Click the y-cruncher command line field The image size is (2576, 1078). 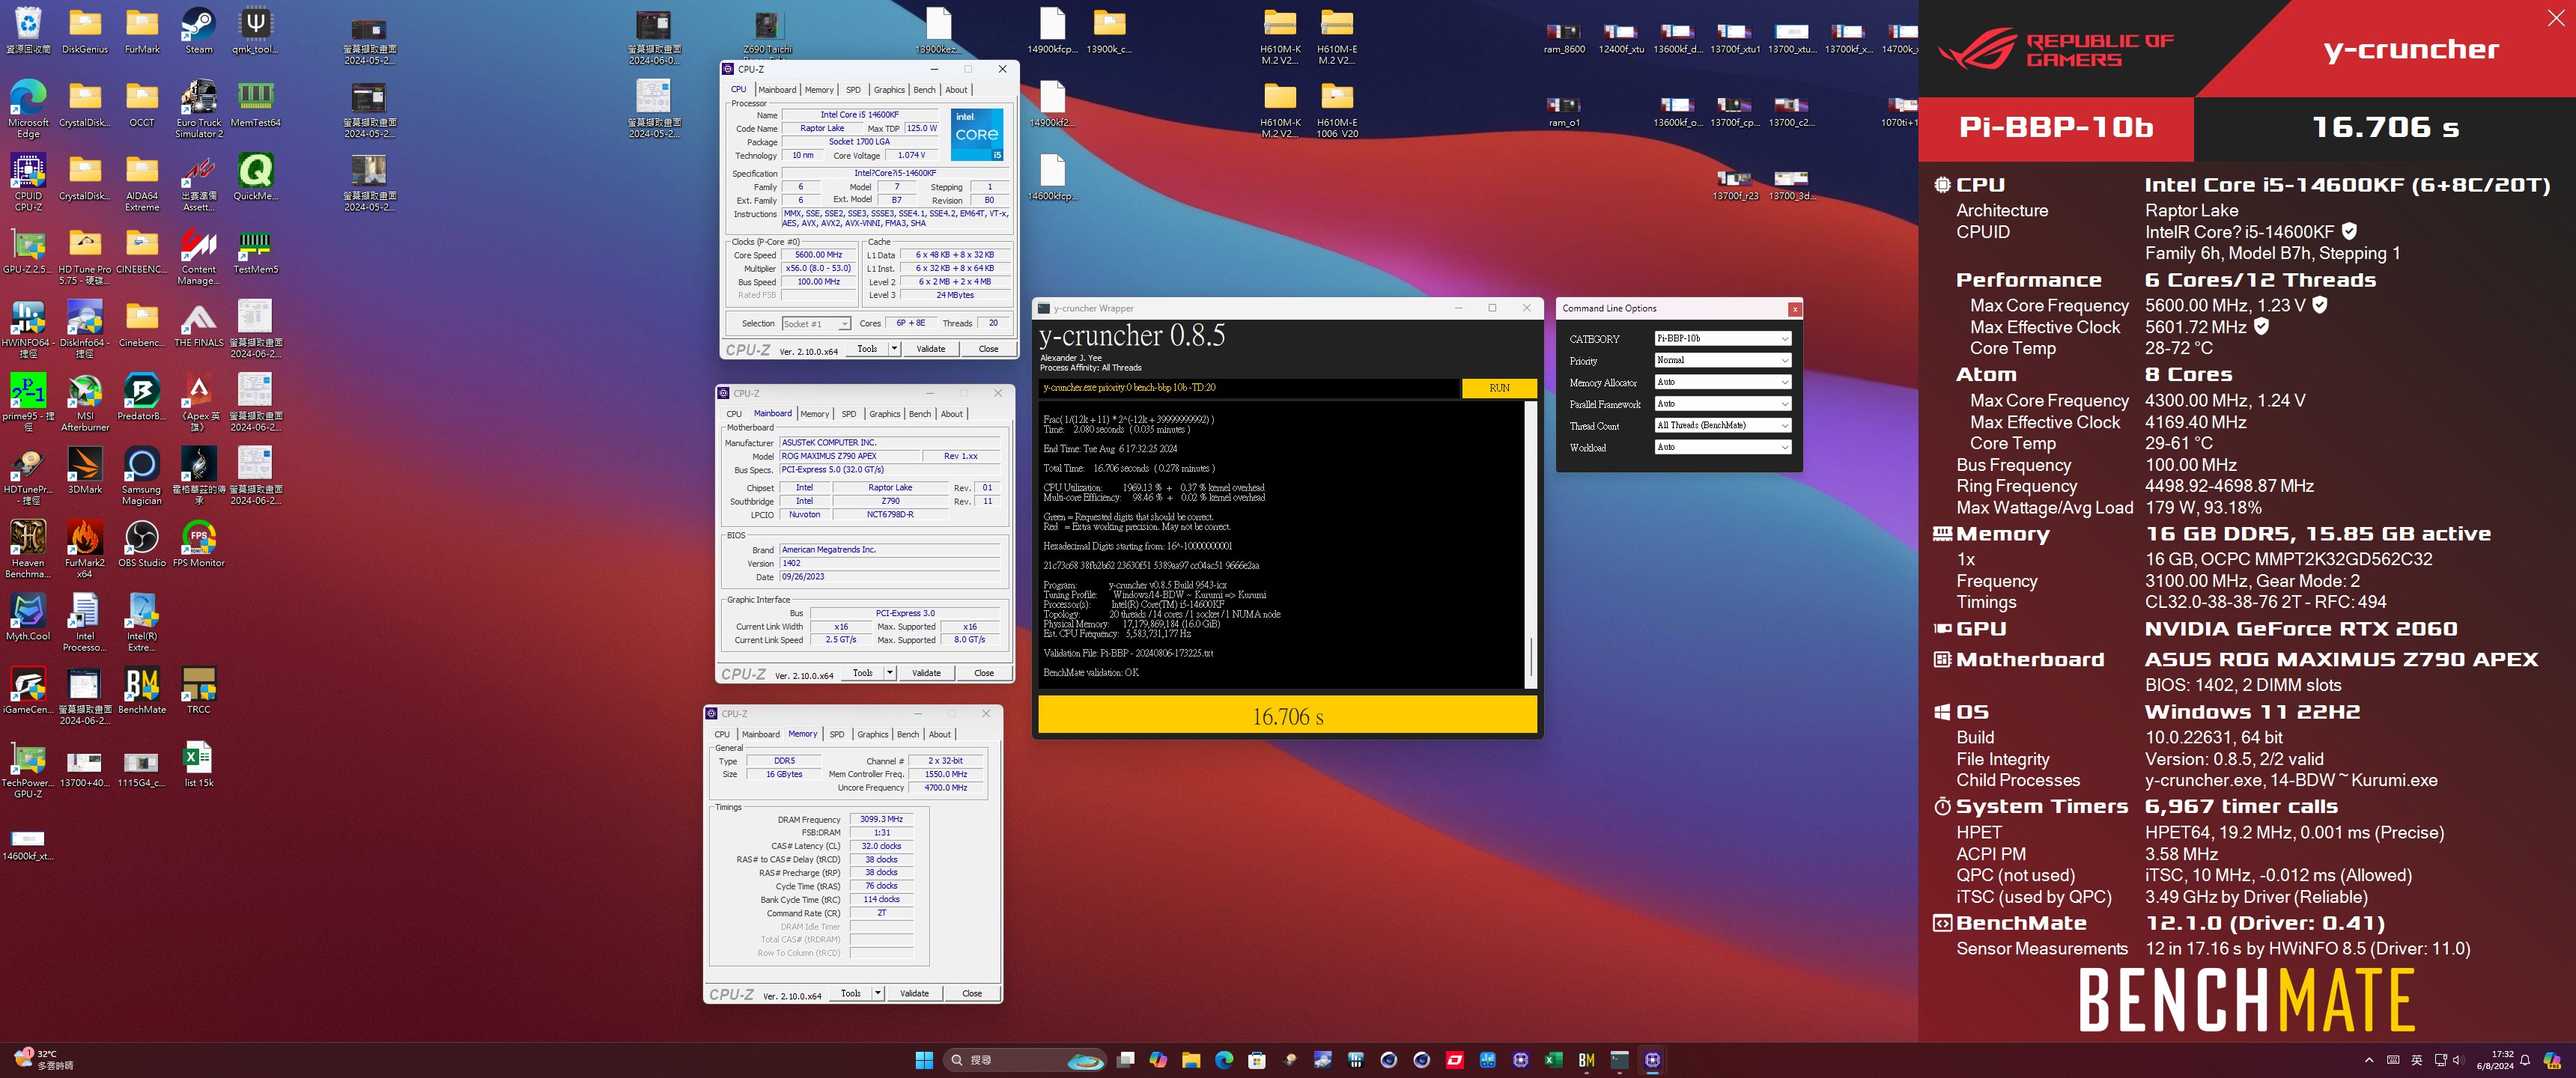1249,388
